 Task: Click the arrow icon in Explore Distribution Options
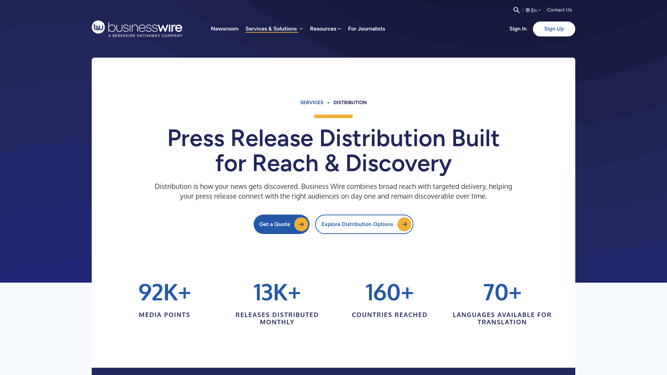tap(404, 224)
